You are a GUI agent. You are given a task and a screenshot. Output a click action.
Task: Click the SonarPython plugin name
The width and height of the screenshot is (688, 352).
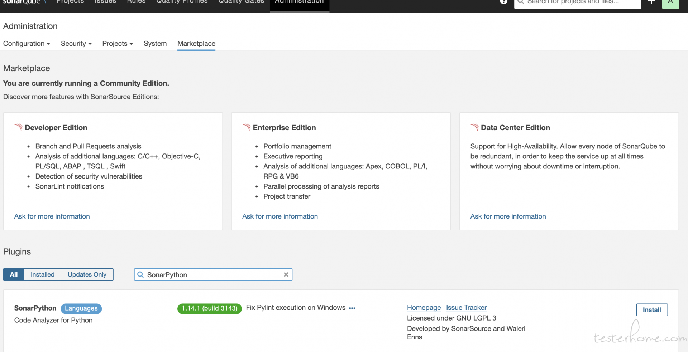[35, 308]
